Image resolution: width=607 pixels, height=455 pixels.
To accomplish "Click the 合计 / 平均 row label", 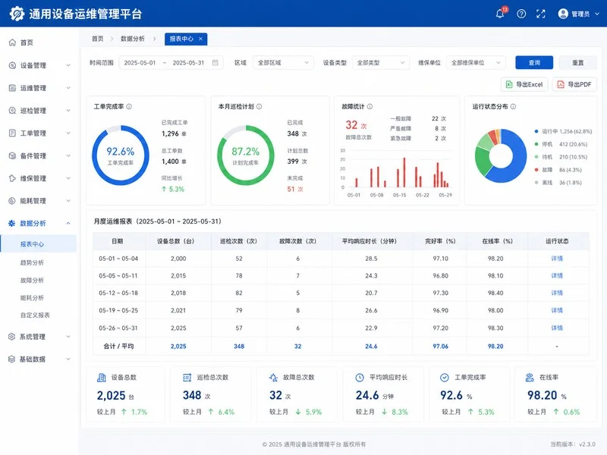I will [118, 347].
